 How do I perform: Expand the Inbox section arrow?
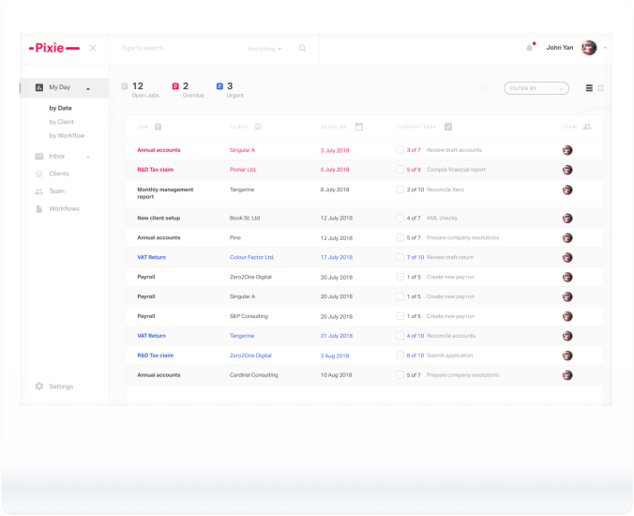[88, 158]
